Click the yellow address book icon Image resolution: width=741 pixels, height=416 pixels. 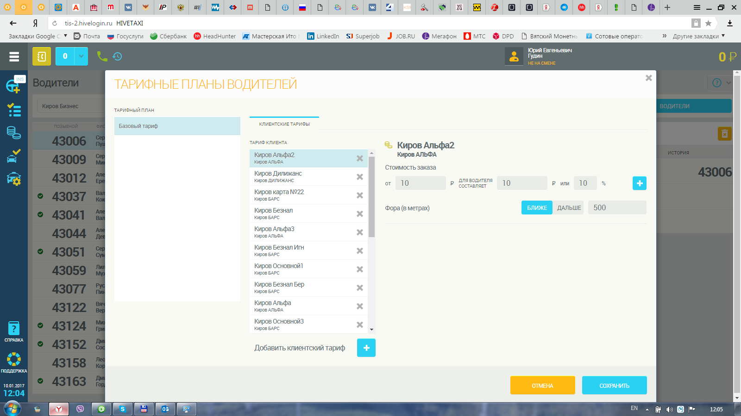[x=42, y=56]
